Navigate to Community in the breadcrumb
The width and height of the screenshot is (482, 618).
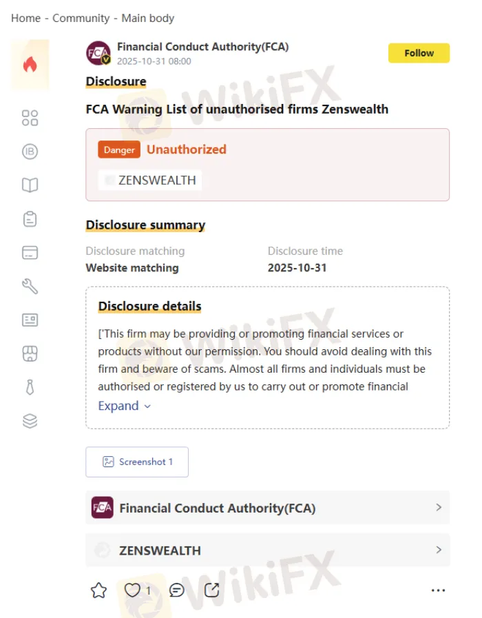(81, 18)
